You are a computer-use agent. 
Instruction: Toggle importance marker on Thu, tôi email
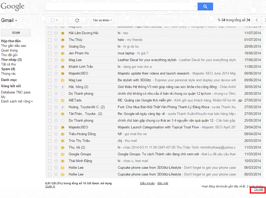coord(63,148)
